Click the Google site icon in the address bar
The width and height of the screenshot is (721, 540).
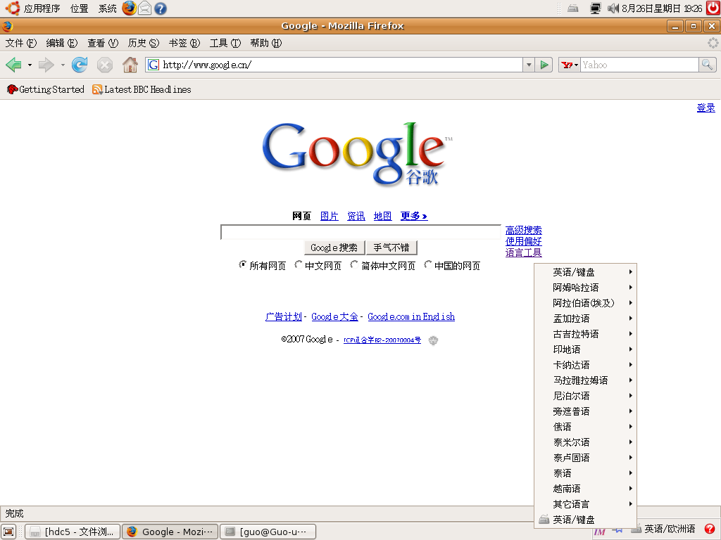153,65
